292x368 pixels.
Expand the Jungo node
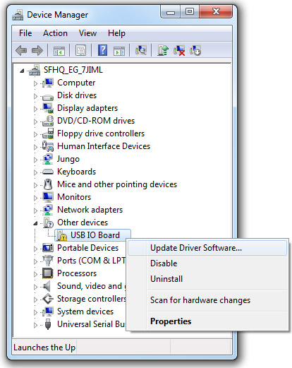point(35,160)
